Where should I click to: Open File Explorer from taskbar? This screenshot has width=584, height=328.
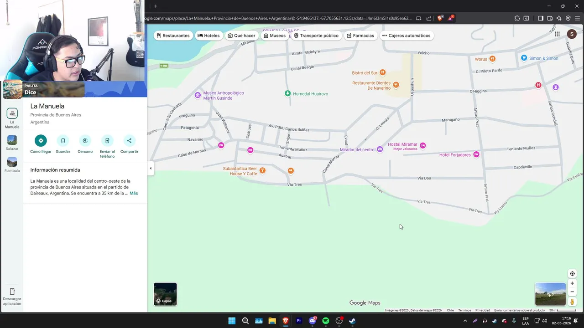(272, 321)
